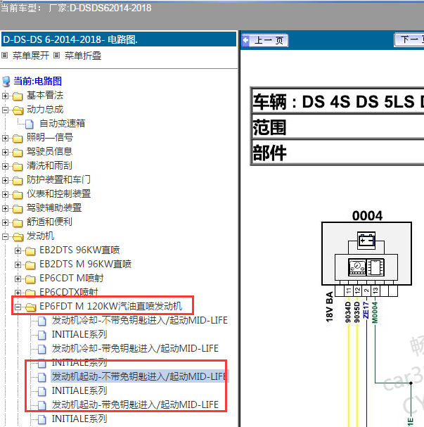
Task: Click the 动力总成 open folder icon
Action: [x=18, y=110]
